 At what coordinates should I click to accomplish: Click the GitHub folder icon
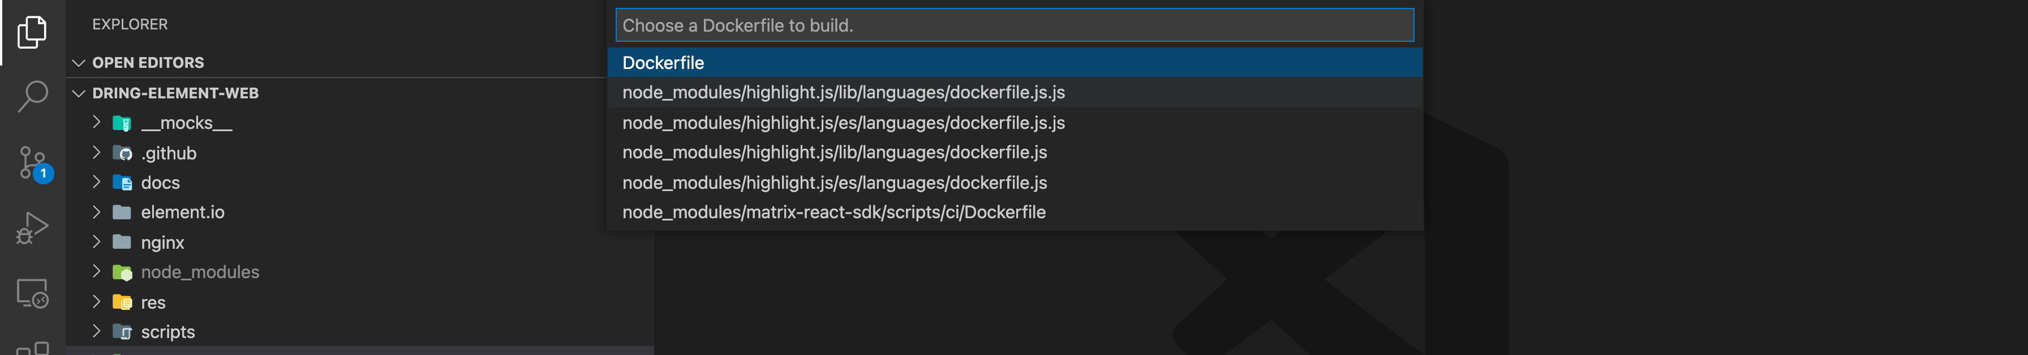122,154
